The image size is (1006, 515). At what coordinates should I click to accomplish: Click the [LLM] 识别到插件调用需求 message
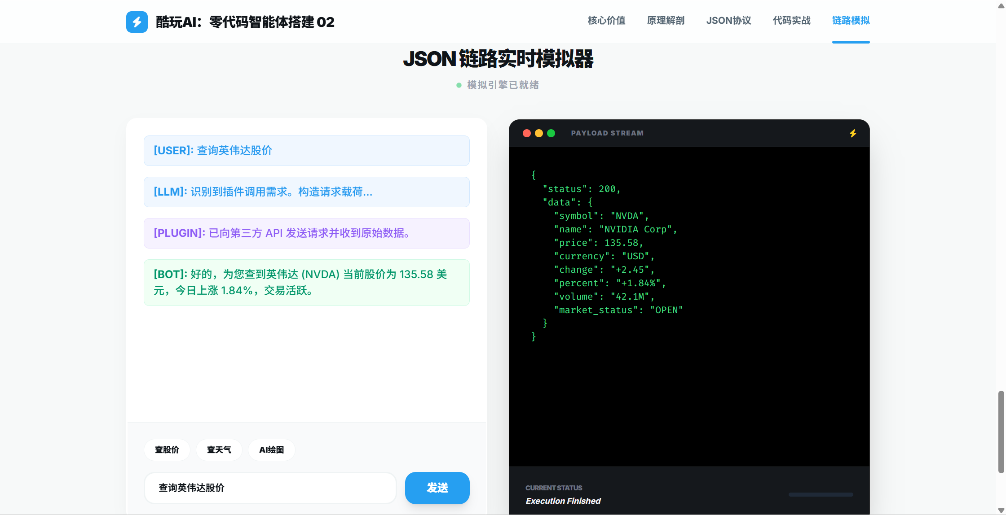307,192
